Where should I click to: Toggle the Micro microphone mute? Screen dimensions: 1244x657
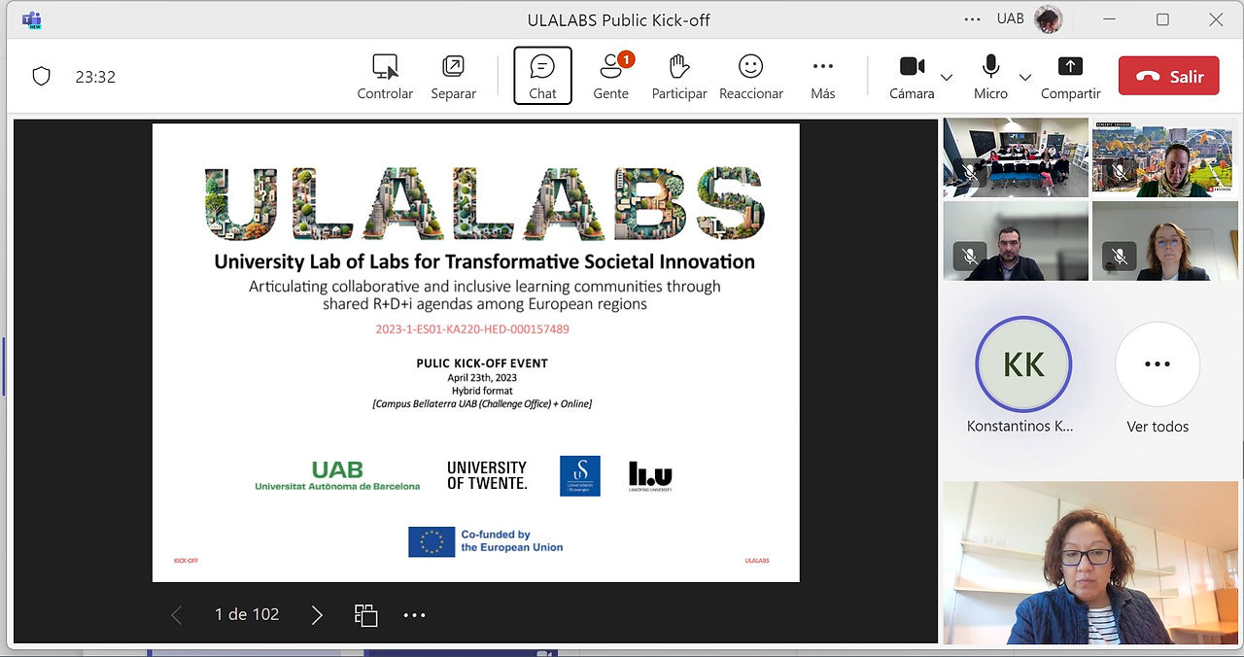(x=990, y=77)
